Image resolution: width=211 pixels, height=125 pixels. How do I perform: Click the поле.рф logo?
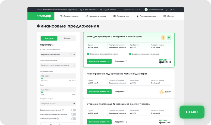(x=44, y=16)
